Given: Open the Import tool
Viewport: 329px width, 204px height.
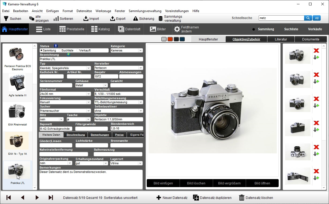Looking at the screenshot, I should 86,19.
